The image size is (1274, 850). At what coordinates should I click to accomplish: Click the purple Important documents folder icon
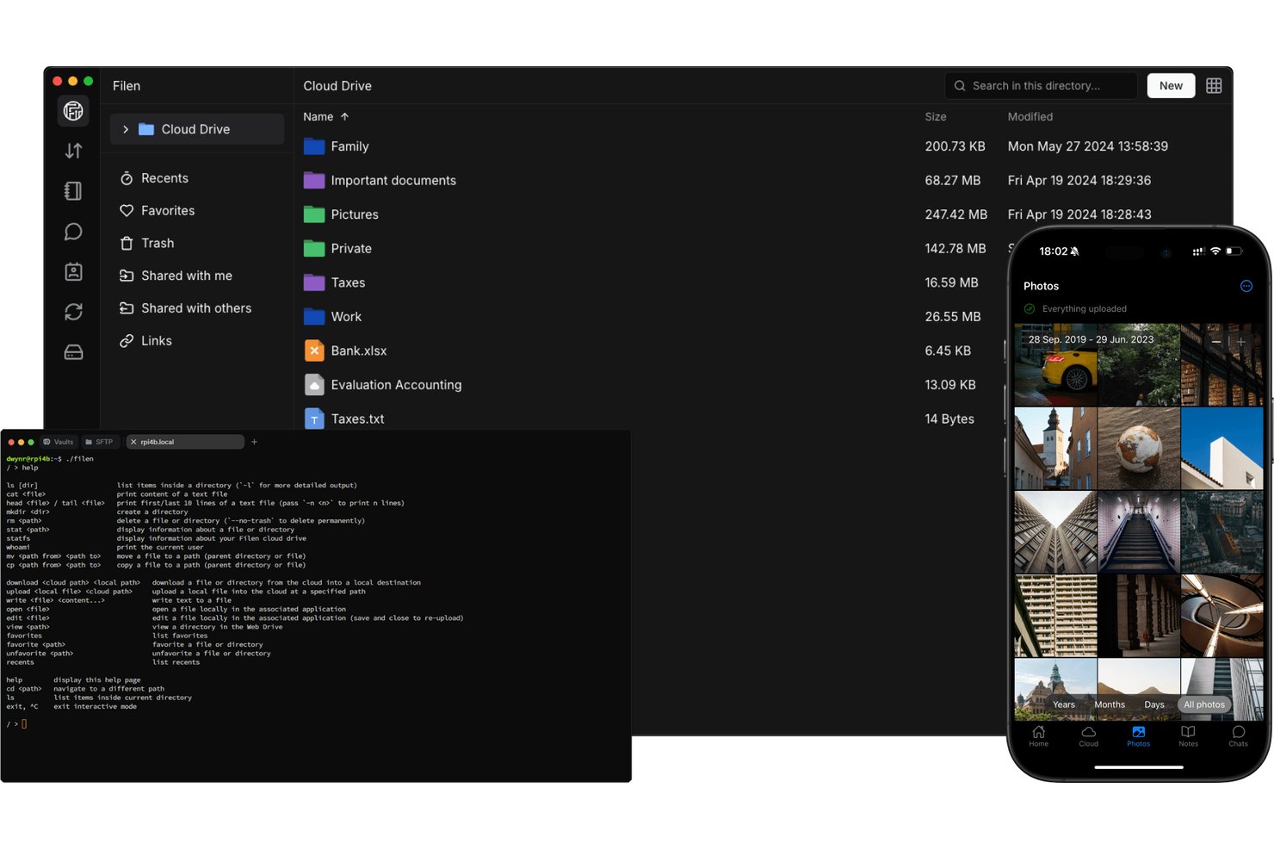pos(314,180)
